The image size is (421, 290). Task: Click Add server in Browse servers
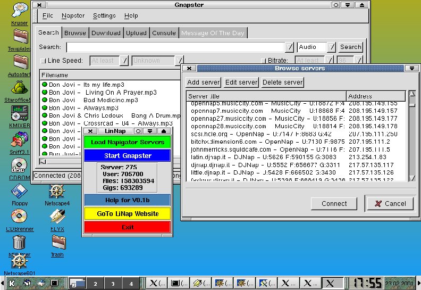tap(203, 82)
